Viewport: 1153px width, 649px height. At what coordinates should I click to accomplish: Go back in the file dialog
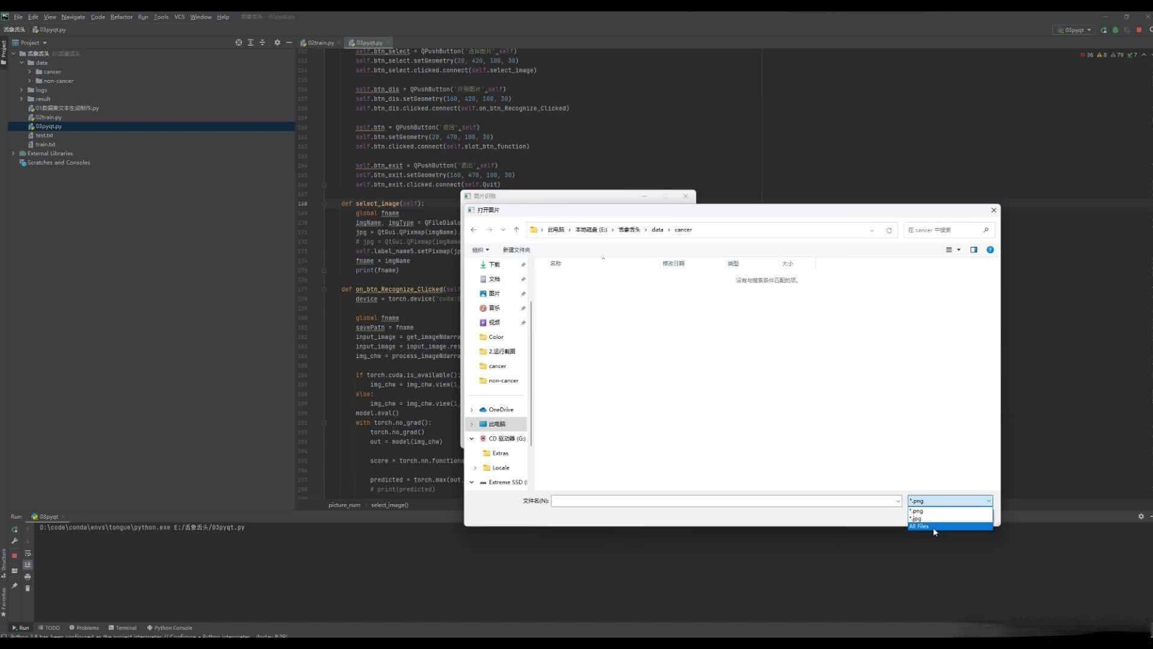pyautogui.click(x=473, y=230)
